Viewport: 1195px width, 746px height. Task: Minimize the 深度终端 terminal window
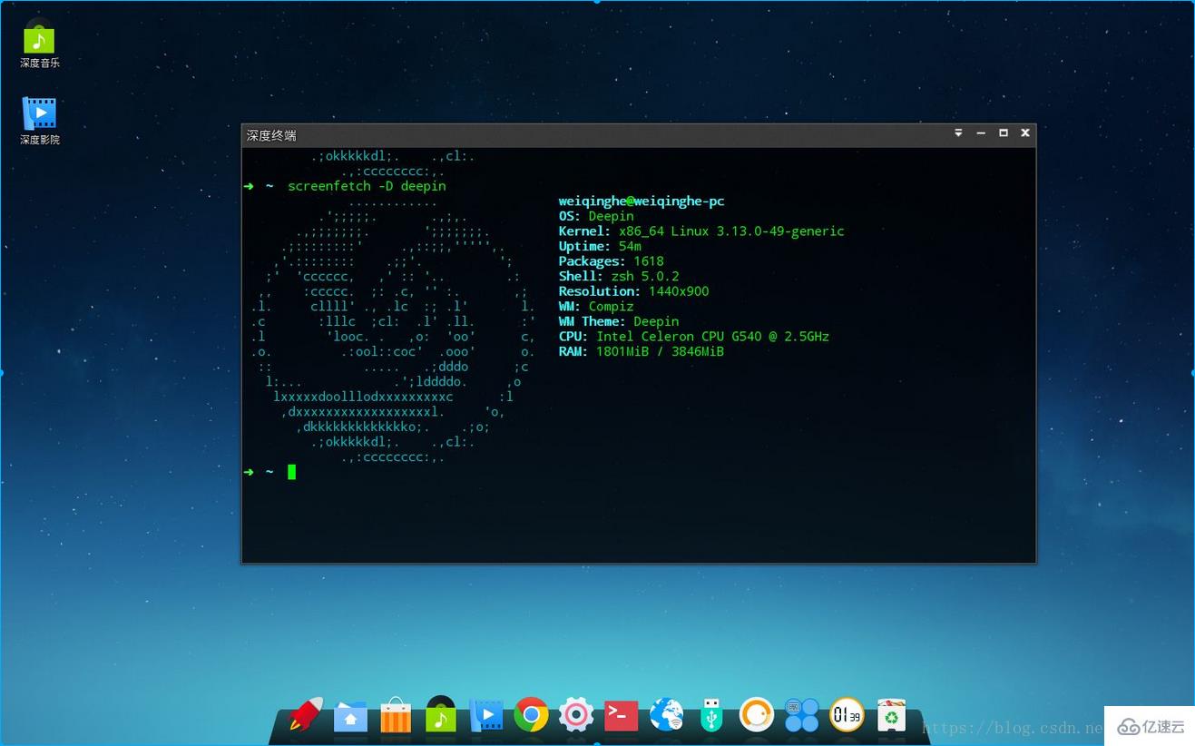(981, 133)
